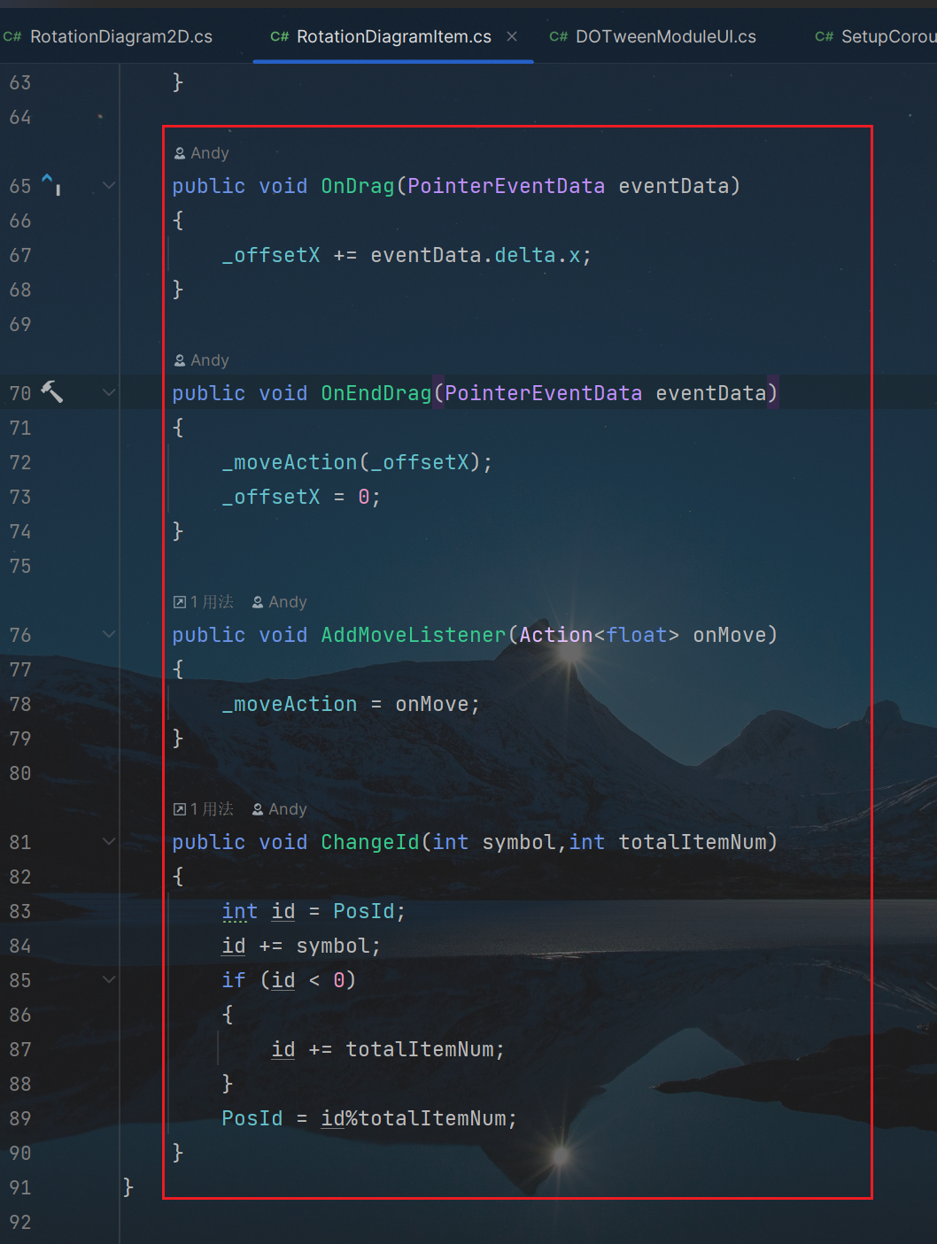Image resolution: width=937 pixels, height=1244 pixels.
Task: Open the SetupCorou tab
Action: tap(875, 36)
